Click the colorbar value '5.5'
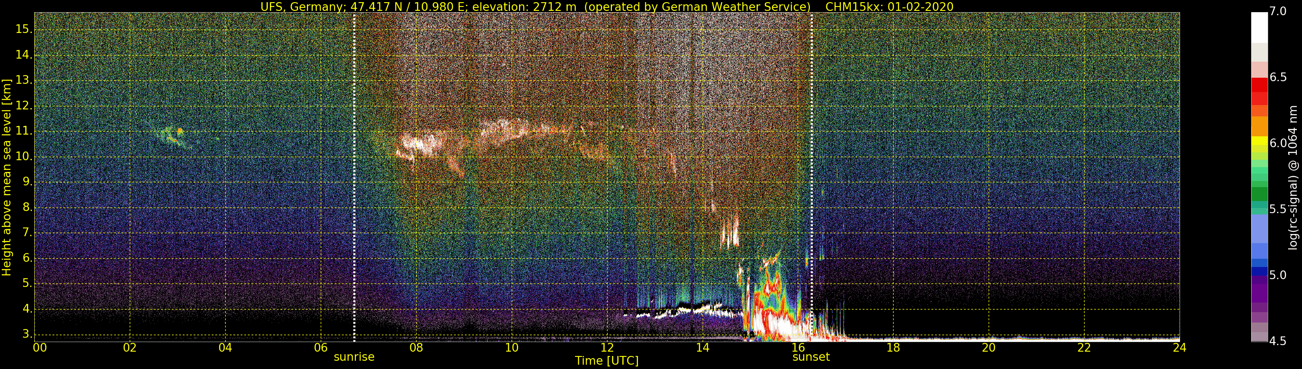Image resolution: width=1302 pixels, height=369 pixels. 1278,209
